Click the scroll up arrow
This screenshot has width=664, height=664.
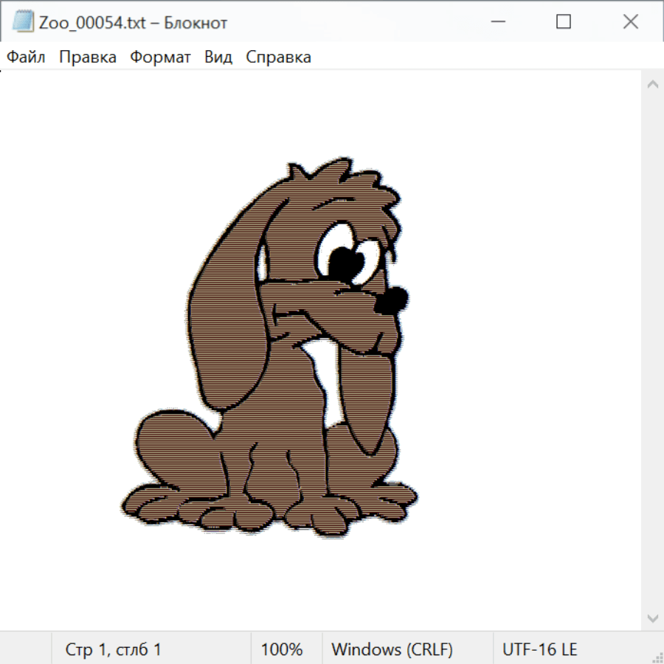tap(652, 85)
